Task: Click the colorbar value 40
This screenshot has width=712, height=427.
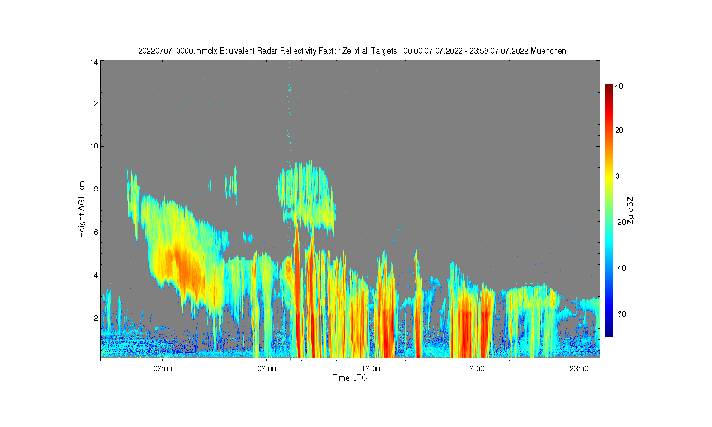Action: (x=619, y=86)
